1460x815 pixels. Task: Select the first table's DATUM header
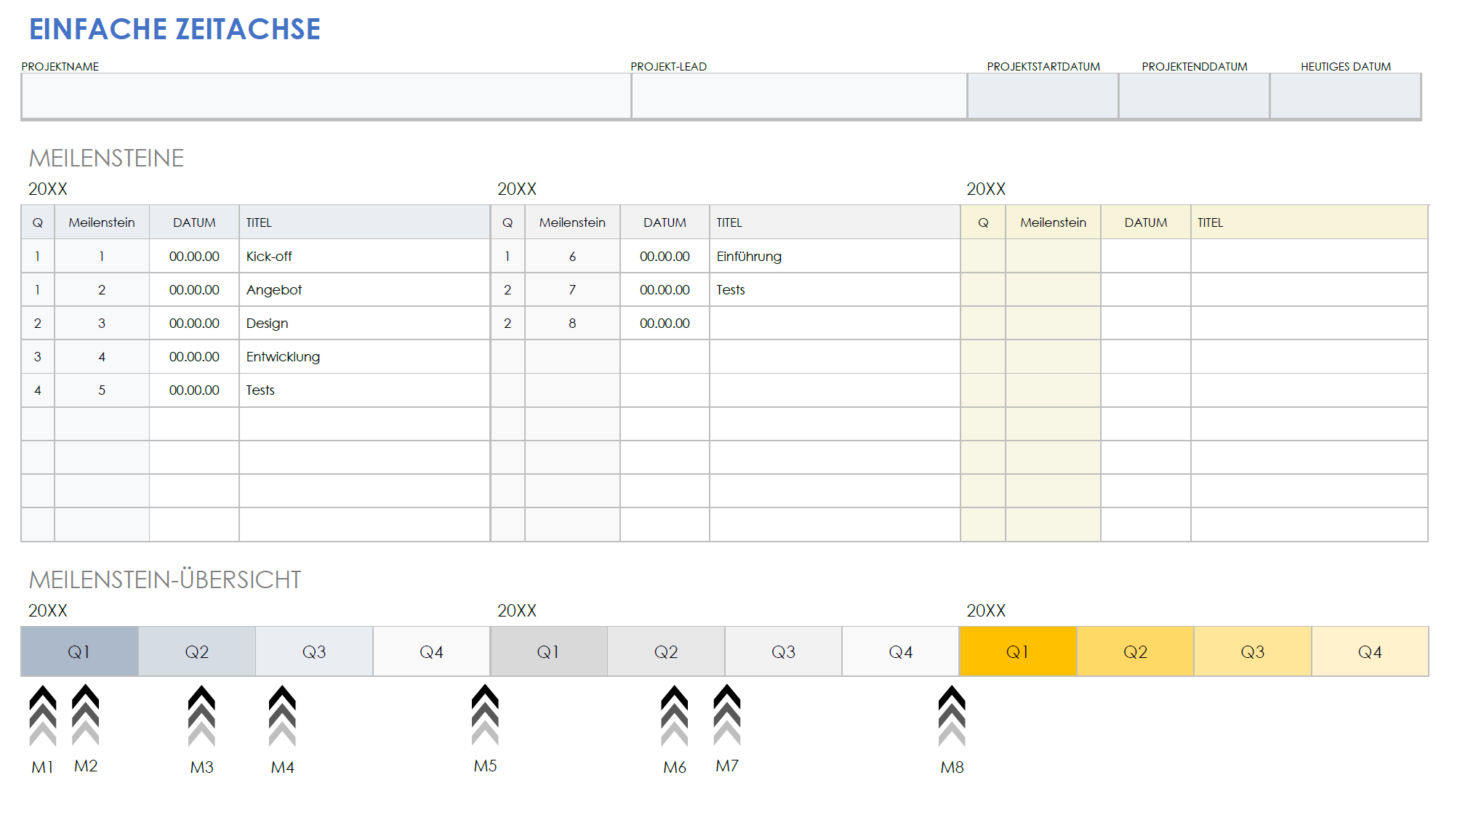(194, 222)
